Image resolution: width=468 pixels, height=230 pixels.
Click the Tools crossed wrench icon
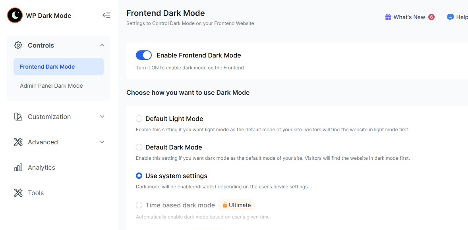click(x=18, y=193)
